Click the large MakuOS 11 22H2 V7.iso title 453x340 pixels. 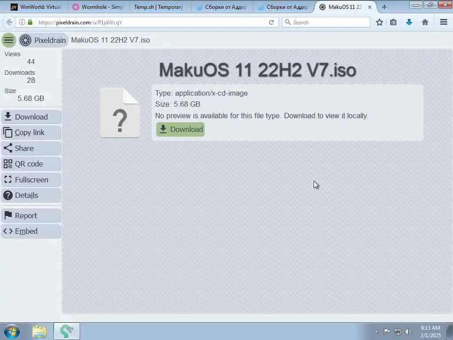(257, 70)
